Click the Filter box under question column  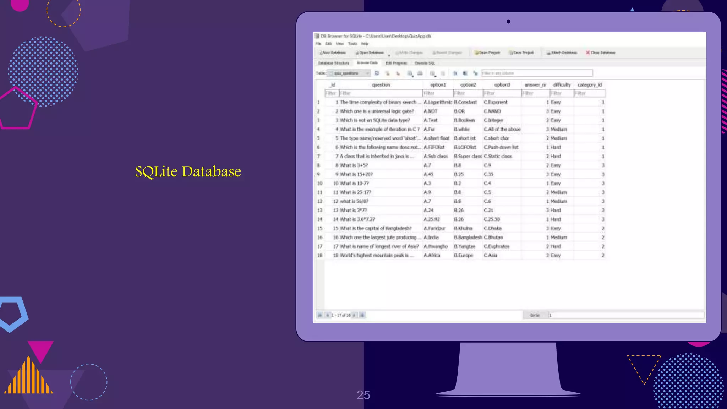pyautogui.click(x=381, y=93)
